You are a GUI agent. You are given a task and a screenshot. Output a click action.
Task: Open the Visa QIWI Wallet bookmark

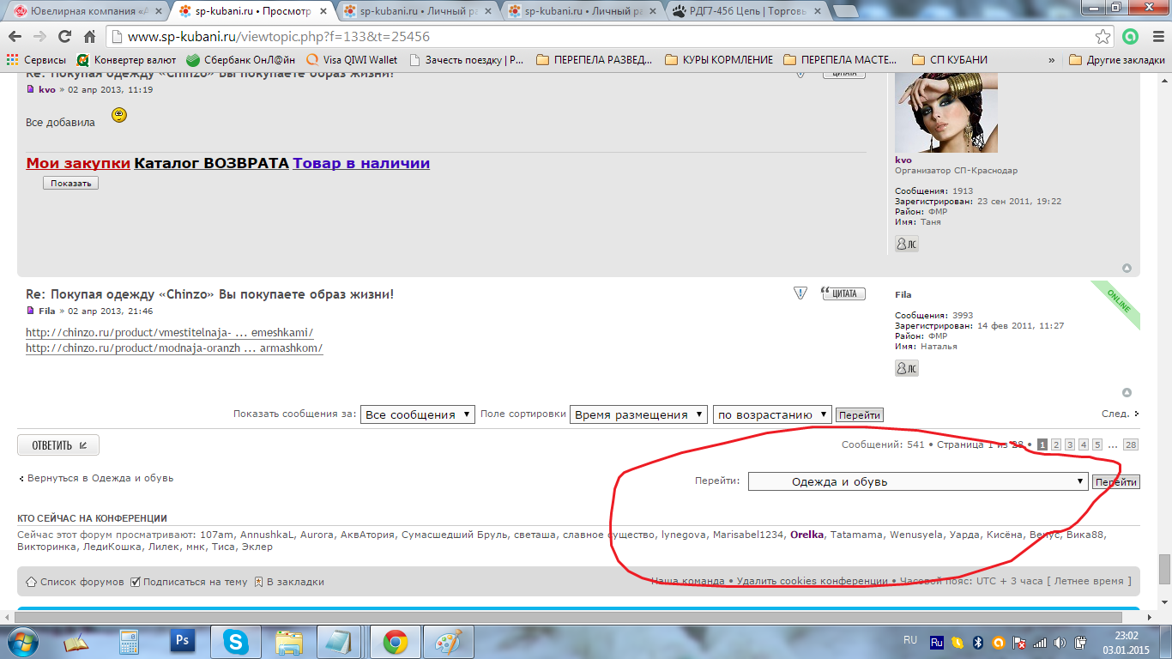click(x=352, y=60)
